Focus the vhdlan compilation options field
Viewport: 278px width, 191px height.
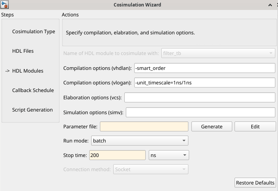205,68
